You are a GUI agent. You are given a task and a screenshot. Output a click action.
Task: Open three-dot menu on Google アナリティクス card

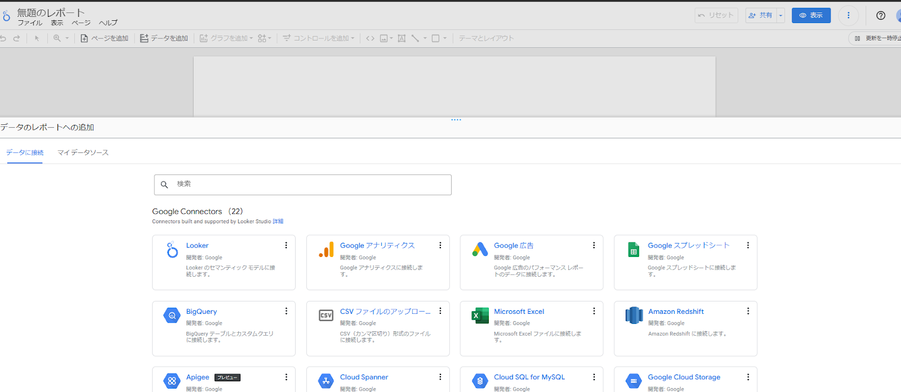click(440, 245)
